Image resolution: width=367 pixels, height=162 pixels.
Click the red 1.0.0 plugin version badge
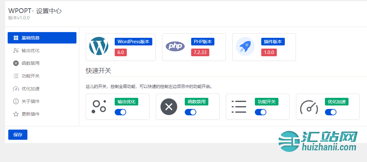(269, 52)
